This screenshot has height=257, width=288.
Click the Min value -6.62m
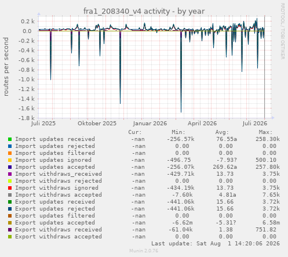[x=183, y=223]
